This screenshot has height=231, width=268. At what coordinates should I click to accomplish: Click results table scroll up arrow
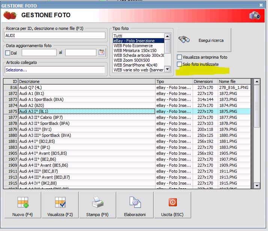pos(257,81)
